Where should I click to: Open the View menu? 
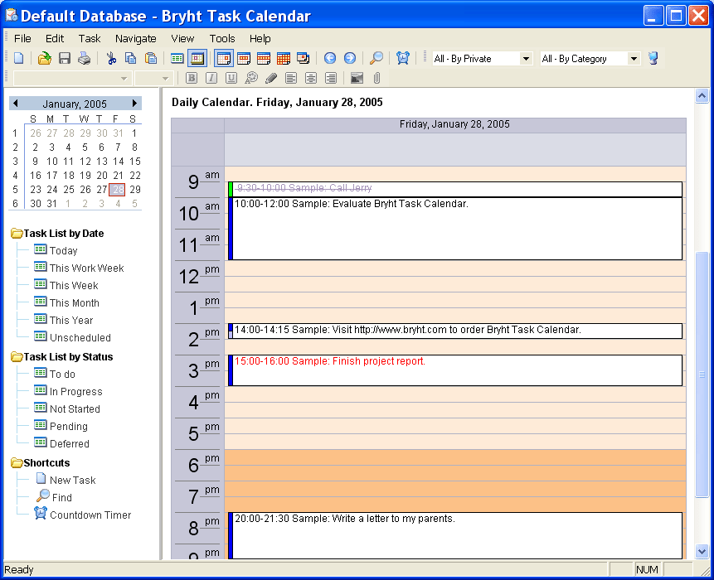click(x=182, y=39)
